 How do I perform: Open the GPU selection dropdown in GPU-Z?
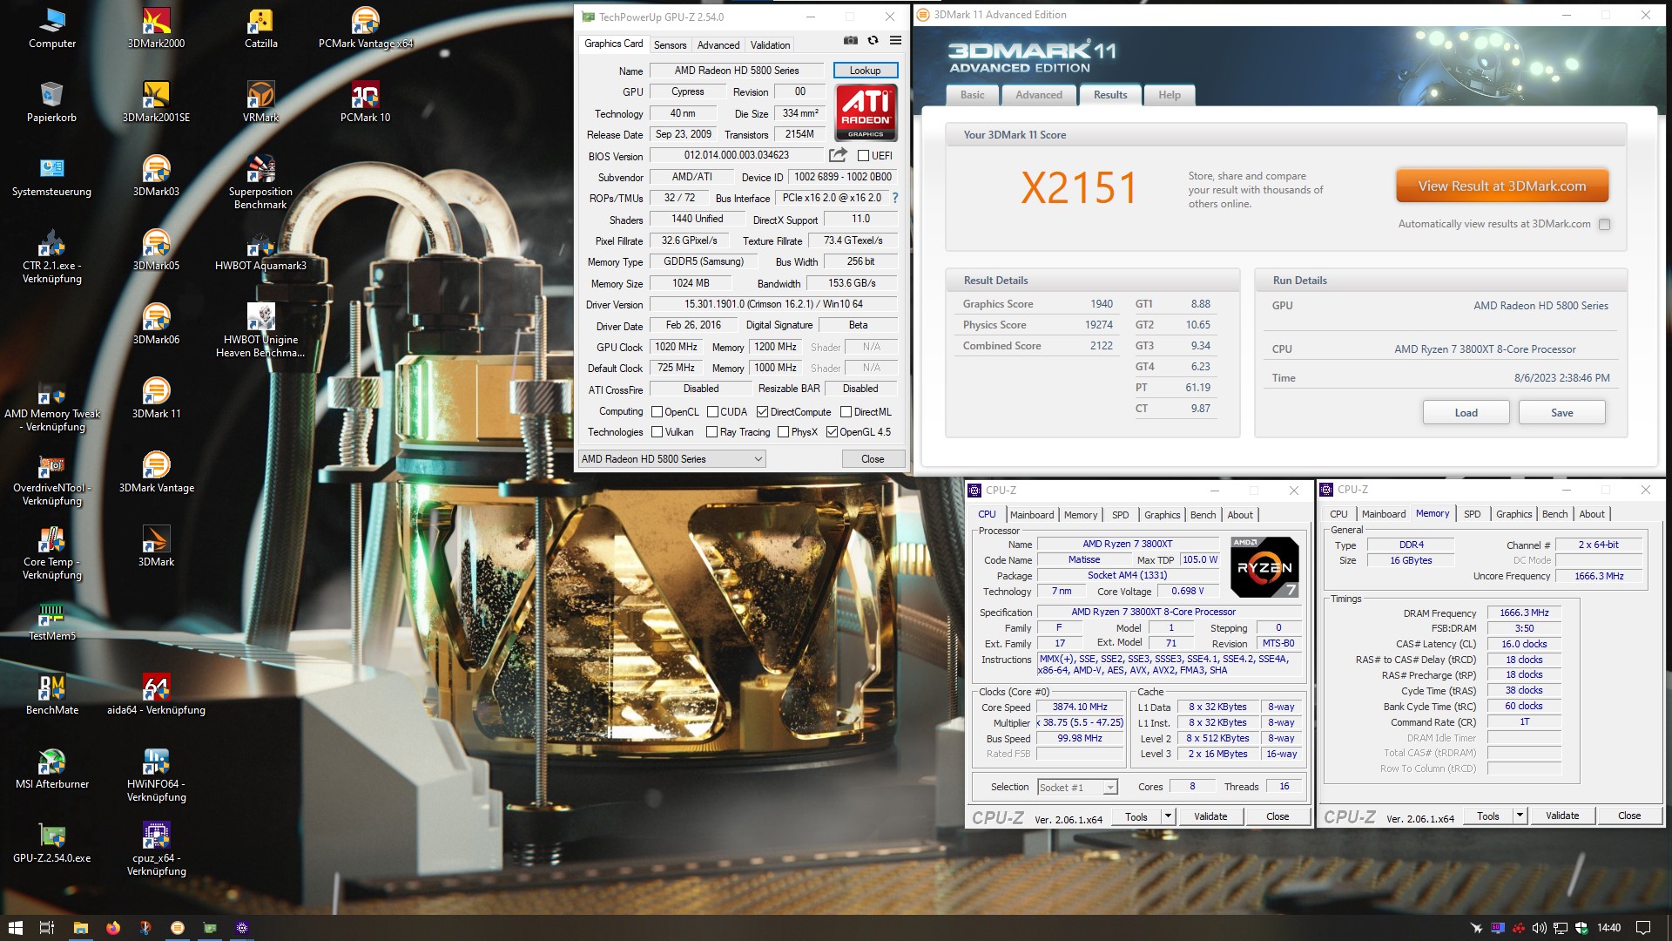671,459
